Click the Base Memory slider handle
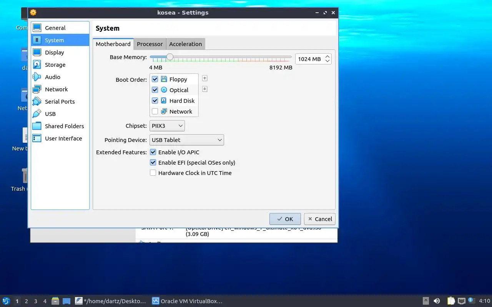Viewport: 492px width, 307px height. [170, 57]
